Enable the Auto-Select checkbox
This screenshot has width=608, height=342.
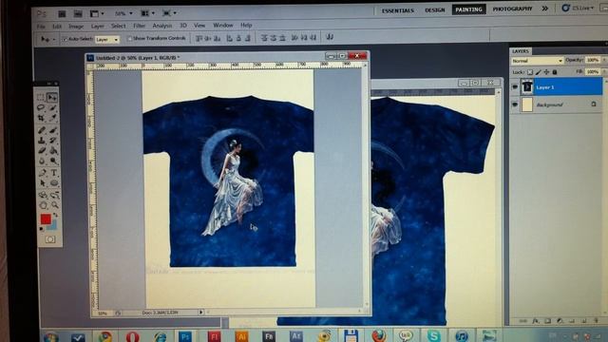pos(65,39)
